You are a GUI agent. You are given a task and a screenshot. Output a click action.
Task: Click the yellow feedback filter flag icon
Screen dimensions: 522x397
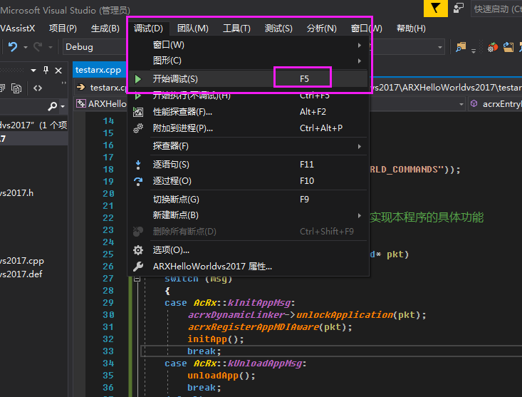point(435,8)
